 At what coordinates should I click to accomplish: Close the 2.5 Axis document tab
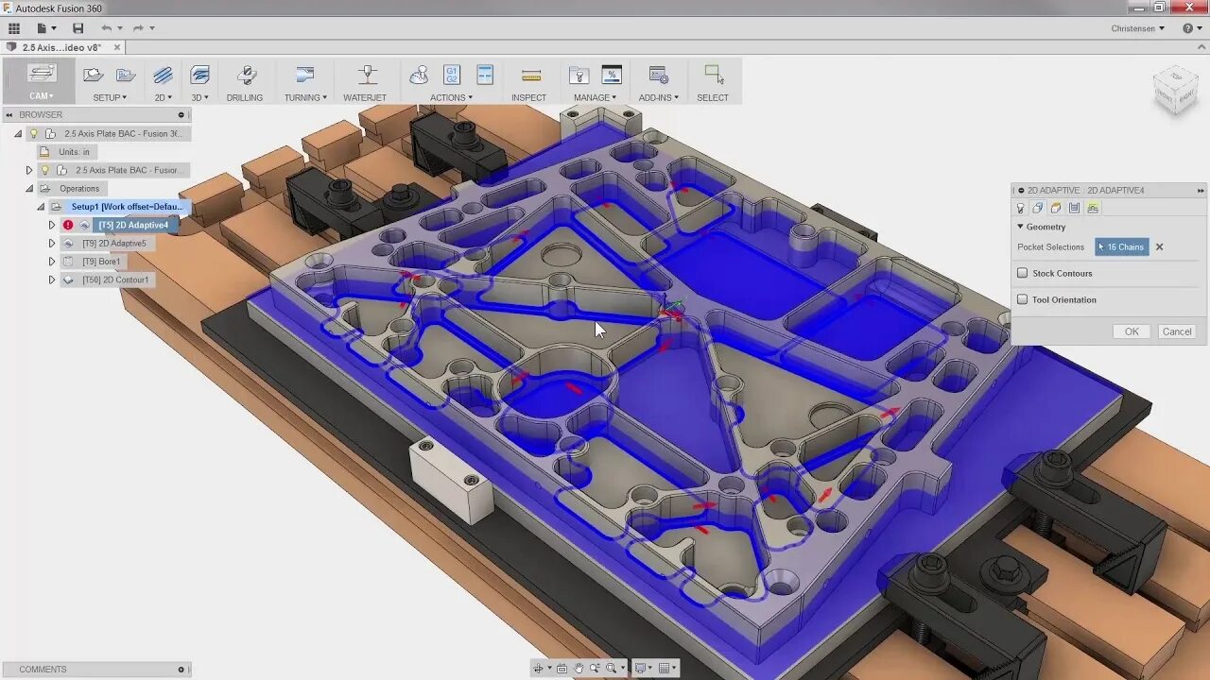(117, 47)
